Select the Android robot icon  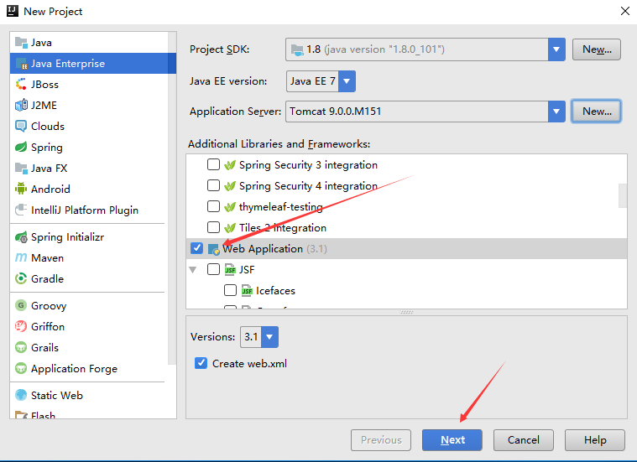(21, 189)
